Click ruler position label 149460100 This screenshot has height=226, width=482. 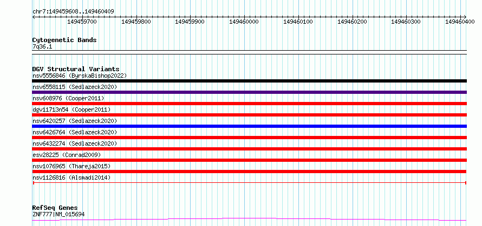pyautogui.click(x=298, y=22)
